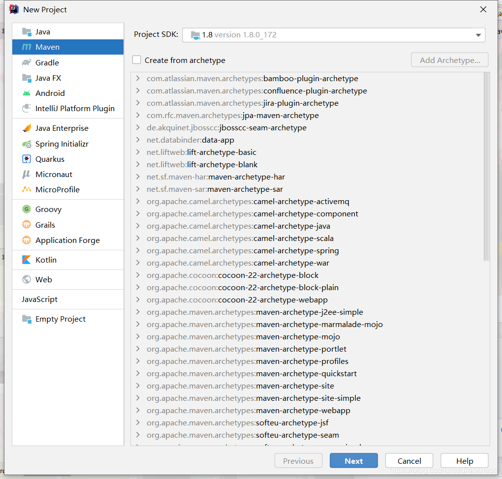Screen dimensions: 502x479
Task: Select camel-archetype-java row
Action: [307, 226]
